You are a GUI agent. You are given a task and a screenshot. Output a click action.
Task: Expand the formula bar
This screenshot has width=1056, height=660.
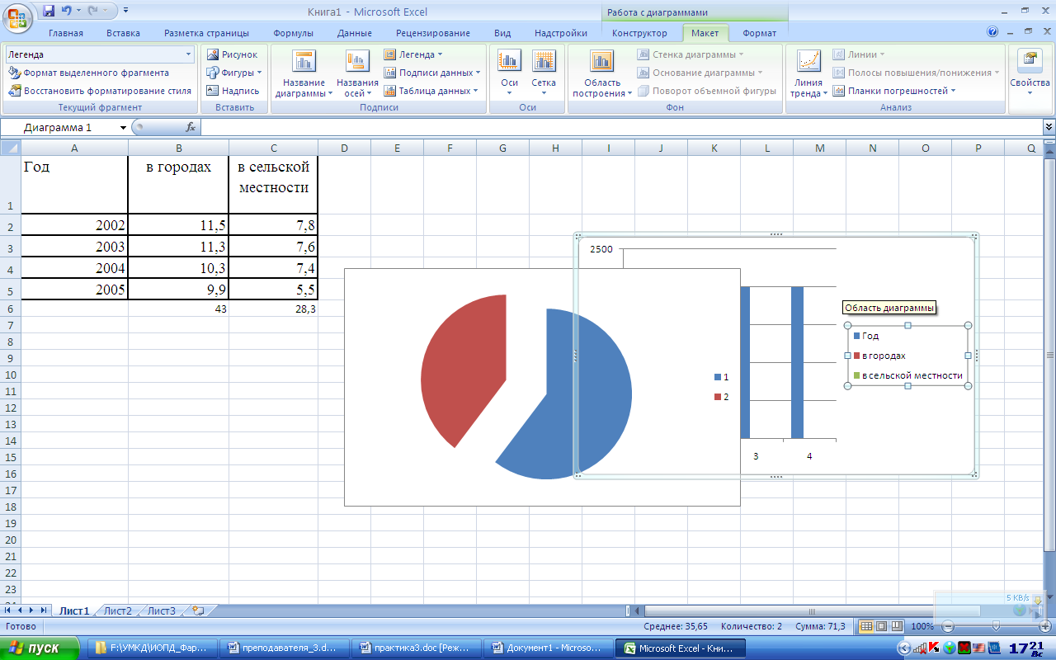coord(1049,127)
